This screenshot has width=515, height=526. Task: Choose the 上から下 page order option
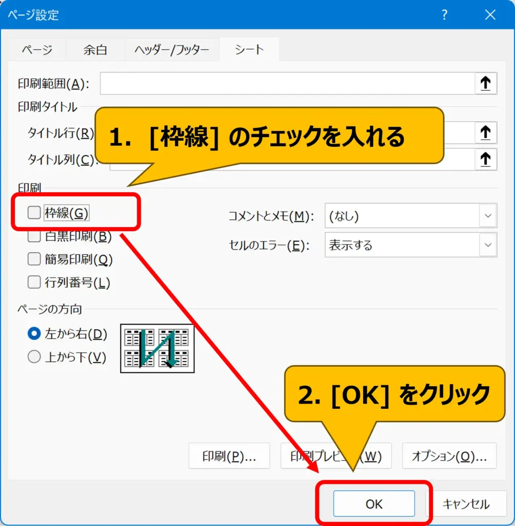click(34, 357)
